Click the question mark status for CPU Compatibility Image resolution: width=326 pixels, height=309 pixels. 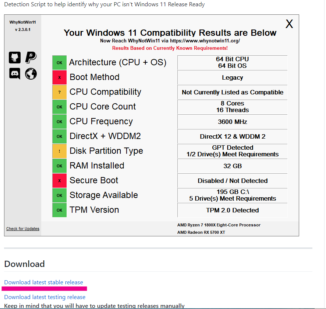(60, 92)
